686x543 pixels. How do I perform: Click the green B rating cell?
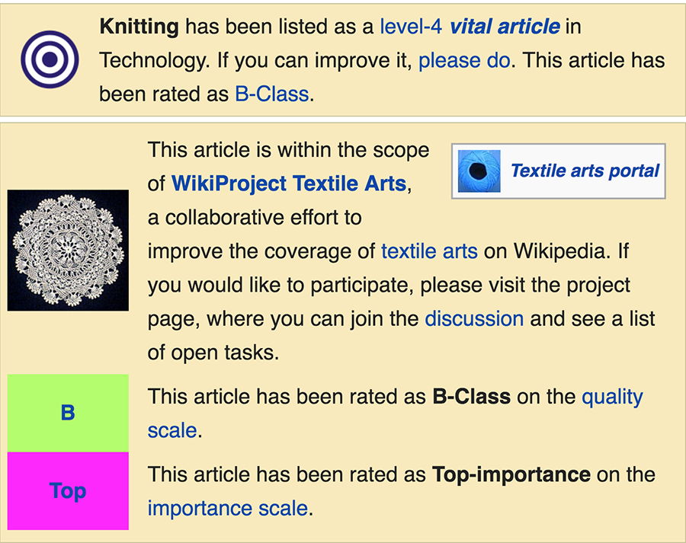(68, 413)
